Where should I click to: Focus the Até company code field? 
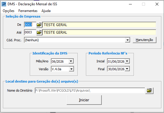click(x=30, y=32)
